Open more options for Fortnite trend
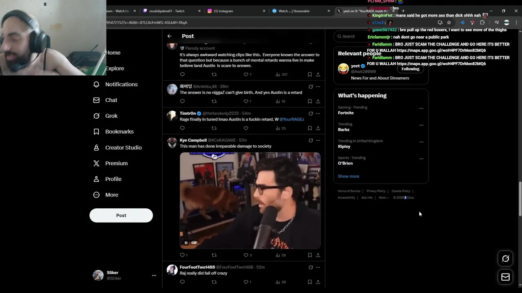The height and width of the screenshot is (293, 522). [421, 109]
